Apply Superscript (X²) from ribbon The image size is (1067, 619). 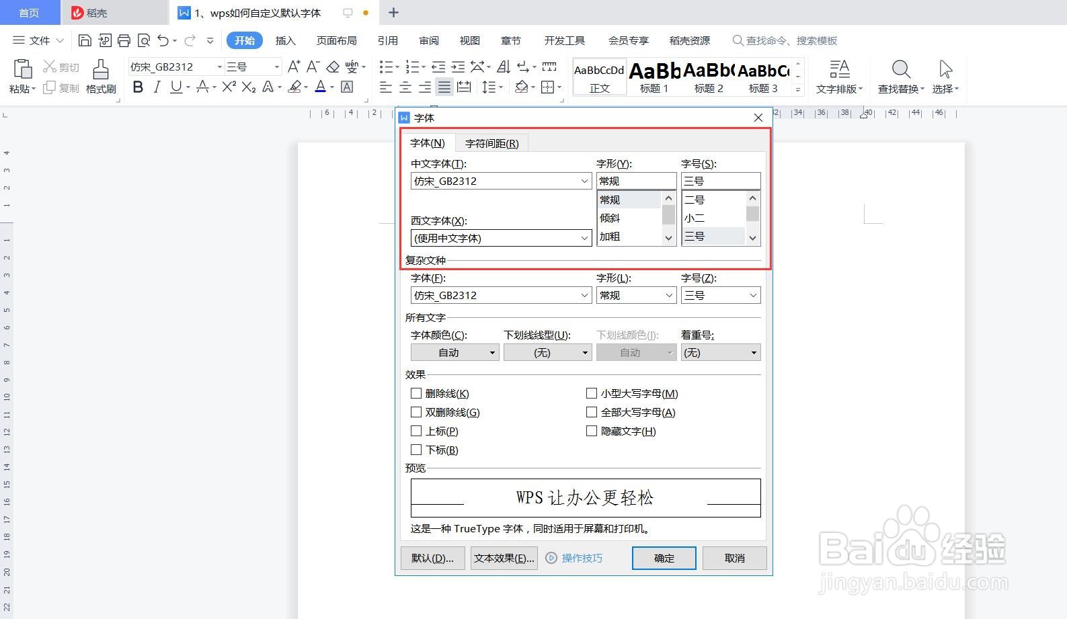click(x=229, y=87)
